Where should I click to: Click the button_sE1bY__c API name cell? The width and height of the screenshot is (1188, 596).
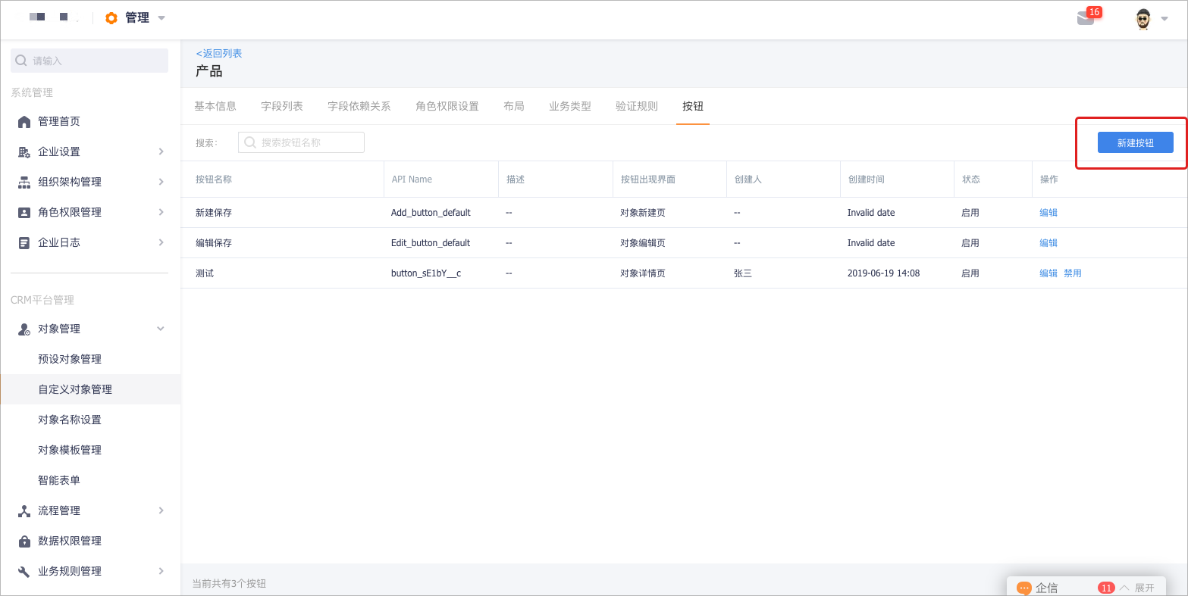[x=426, y=273]
